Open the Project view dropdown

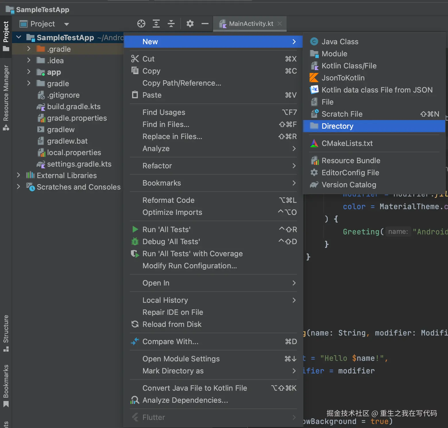click(67, 24)
